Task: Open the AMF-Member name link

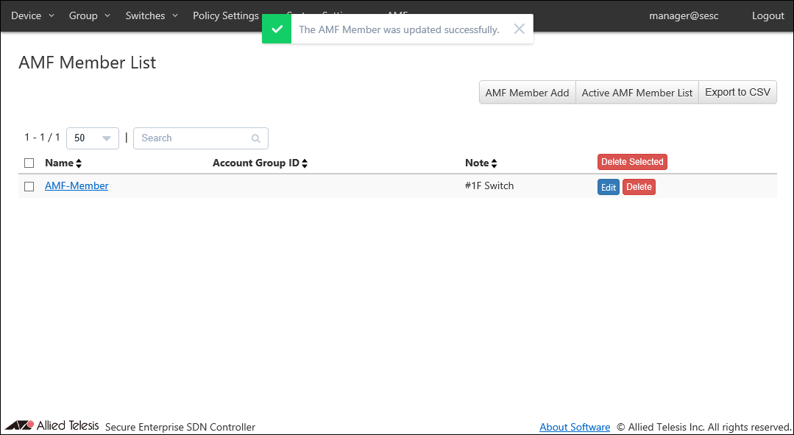Action: 77,185
